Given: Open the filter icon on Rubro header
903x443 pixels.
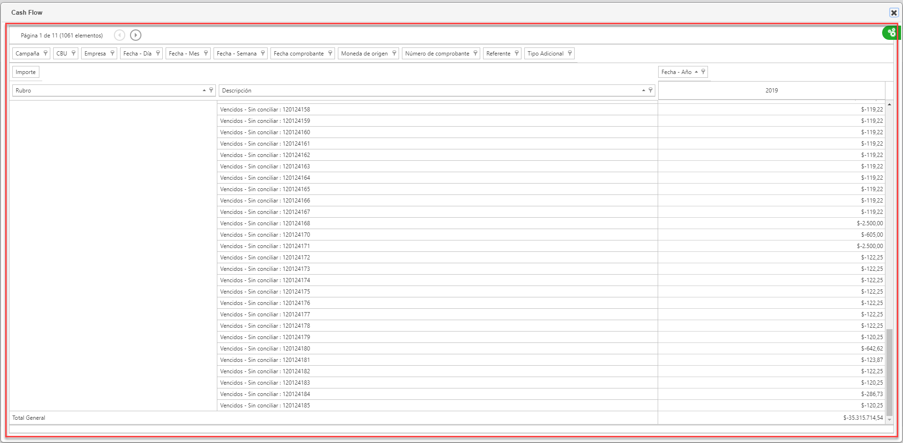Looking at the screenshot, I should (x=211, y=90).
